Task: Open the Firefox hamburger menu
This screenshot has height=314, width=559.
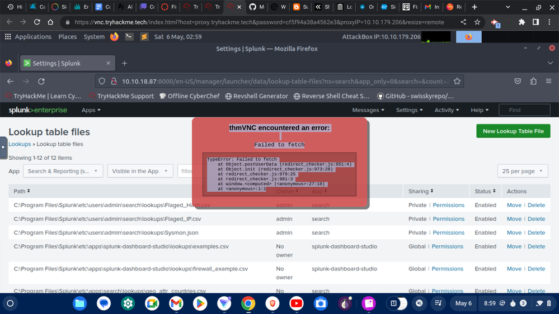Action: [x=549, y=81]
